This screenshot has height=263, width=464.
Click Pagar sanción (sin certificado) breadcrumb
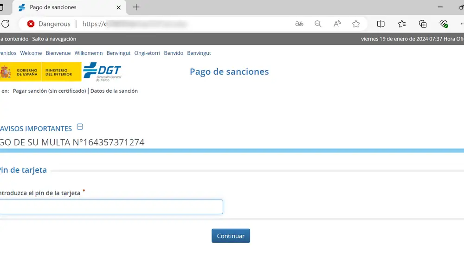coord(50,91)
